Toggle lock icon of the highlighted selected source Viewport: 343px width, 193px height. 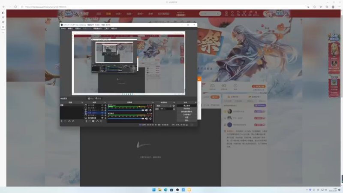click(x=105, y=113)
